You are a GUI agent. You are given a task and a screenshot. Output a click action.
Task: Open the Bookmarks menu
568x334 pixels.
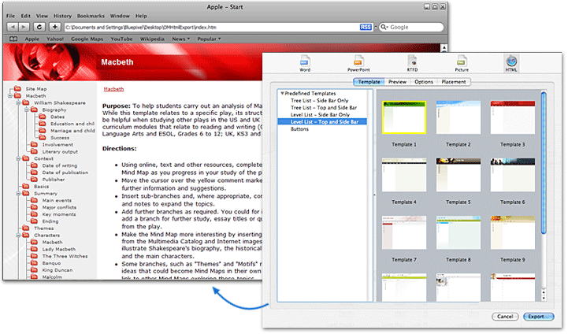(91, 16)
